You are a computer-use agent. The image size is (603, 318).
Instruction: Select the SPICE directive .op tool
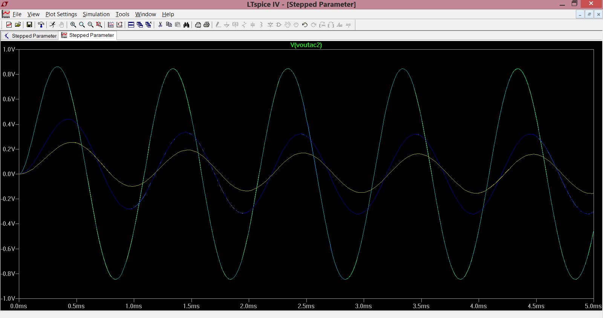click(348, 25)
